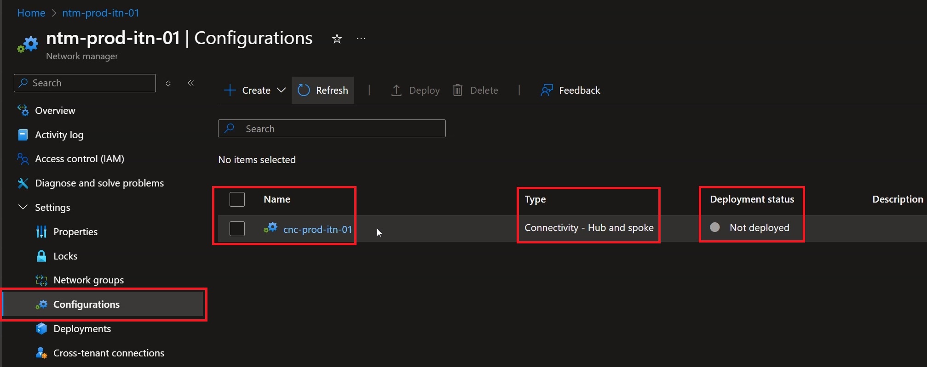Click the Delete trash icon

tap(457, 90)
